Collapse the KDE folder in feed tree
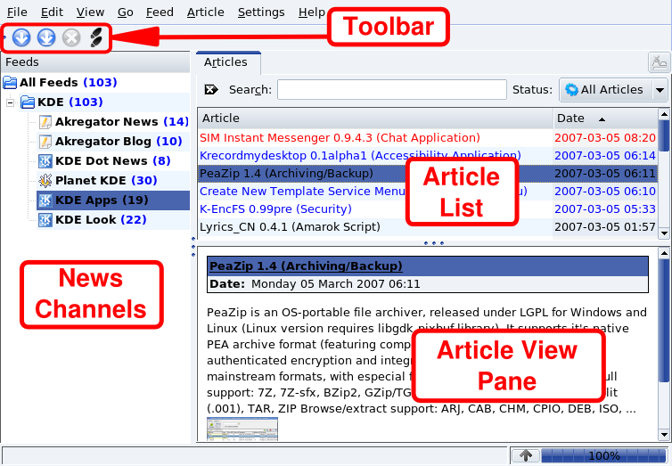This screenshot has width=672, height=466. [10, 102]
